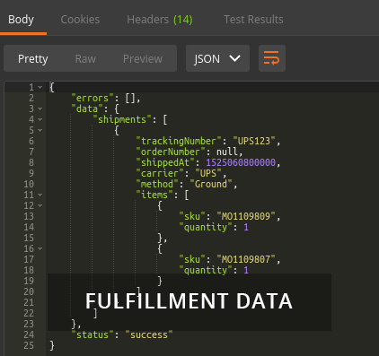Select the Pretty view mode
The height and width of the screenshot is (356, 379).
tap(33, 58)
